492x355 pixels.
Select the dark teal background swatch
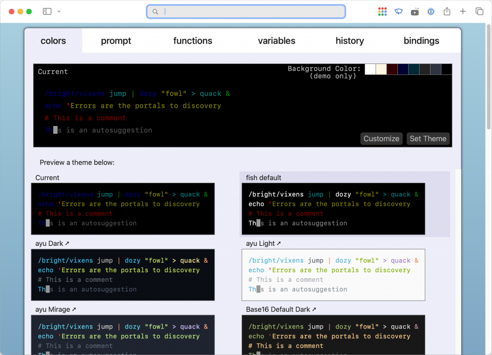(414, 69)
